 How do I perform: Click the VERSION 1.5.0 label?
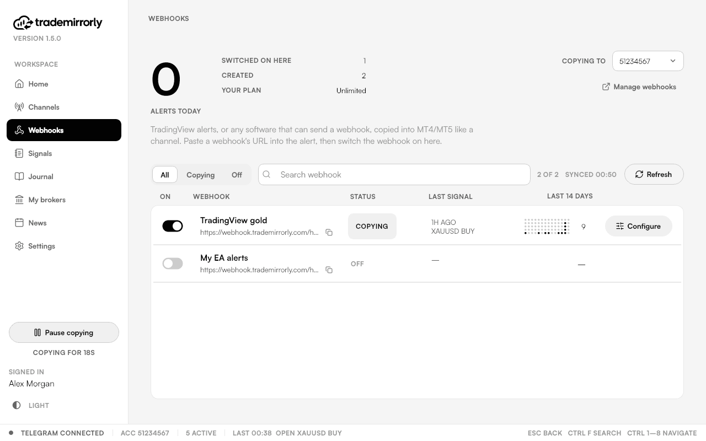tap(38, 39)
